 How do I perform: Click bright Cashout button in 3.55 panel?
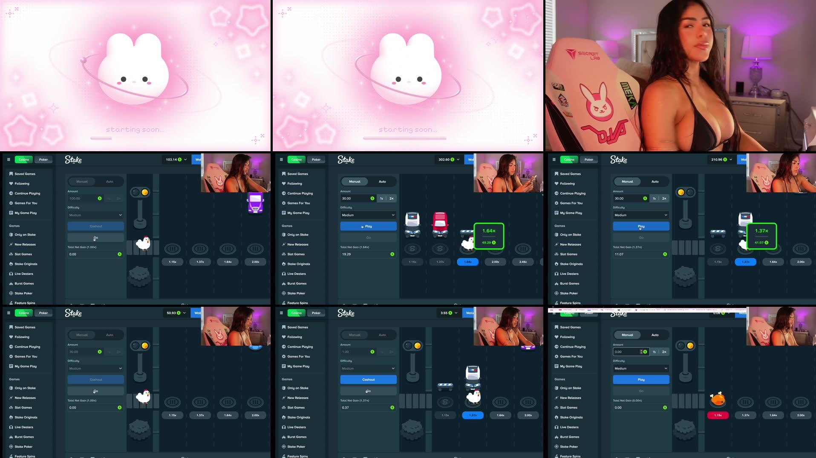[x=368, y=380]
